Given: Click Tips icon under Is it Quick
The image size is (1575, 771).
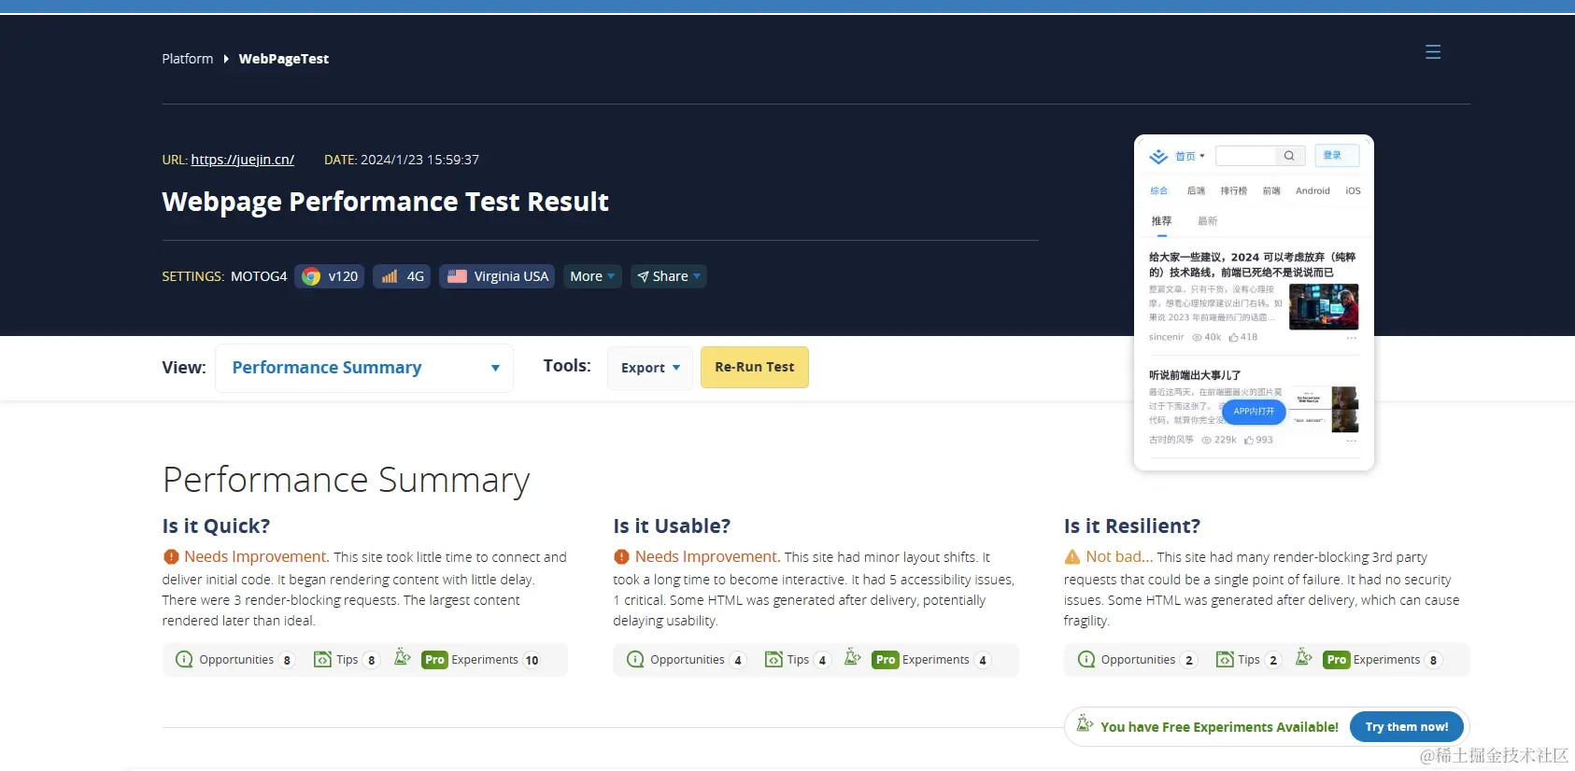Looking at the screenshot, I should pos(322,659).
